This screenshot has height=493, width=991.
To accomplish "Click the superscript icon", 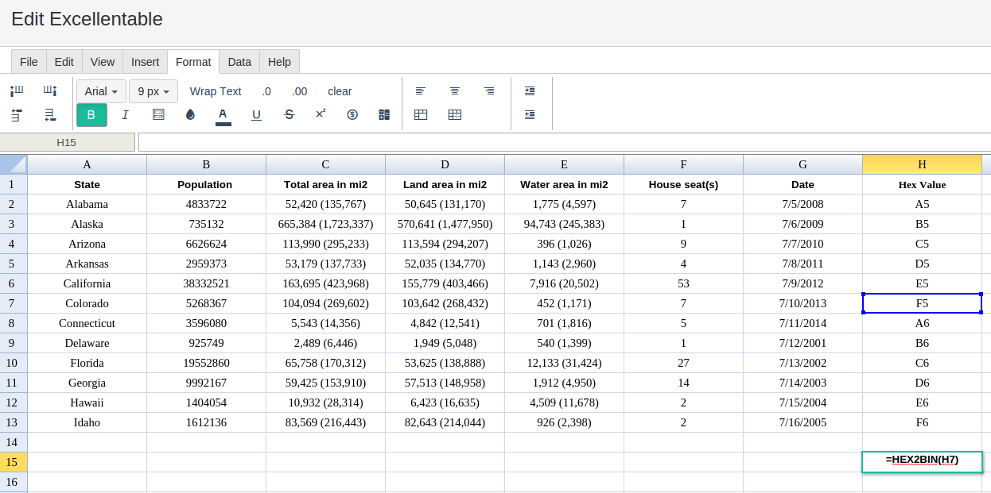I will (321, 114).
